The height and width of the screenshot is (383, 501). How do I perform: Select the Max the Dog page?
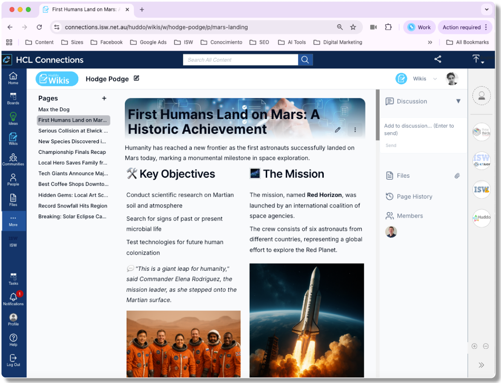click(54, 109)
